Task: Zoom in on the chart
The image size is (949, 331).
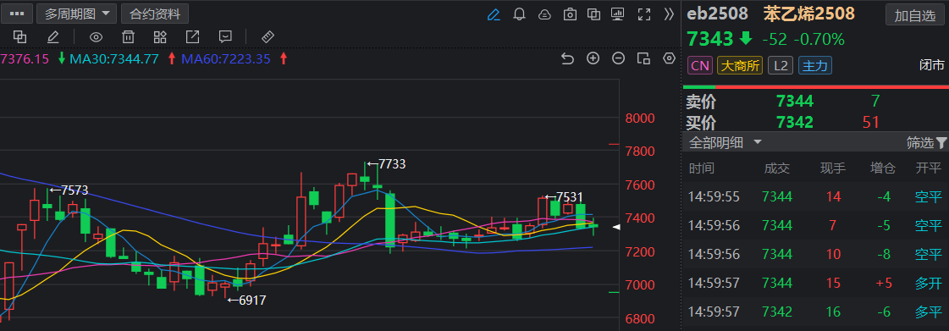Action: pyautogui.click(x=593, y=58)
